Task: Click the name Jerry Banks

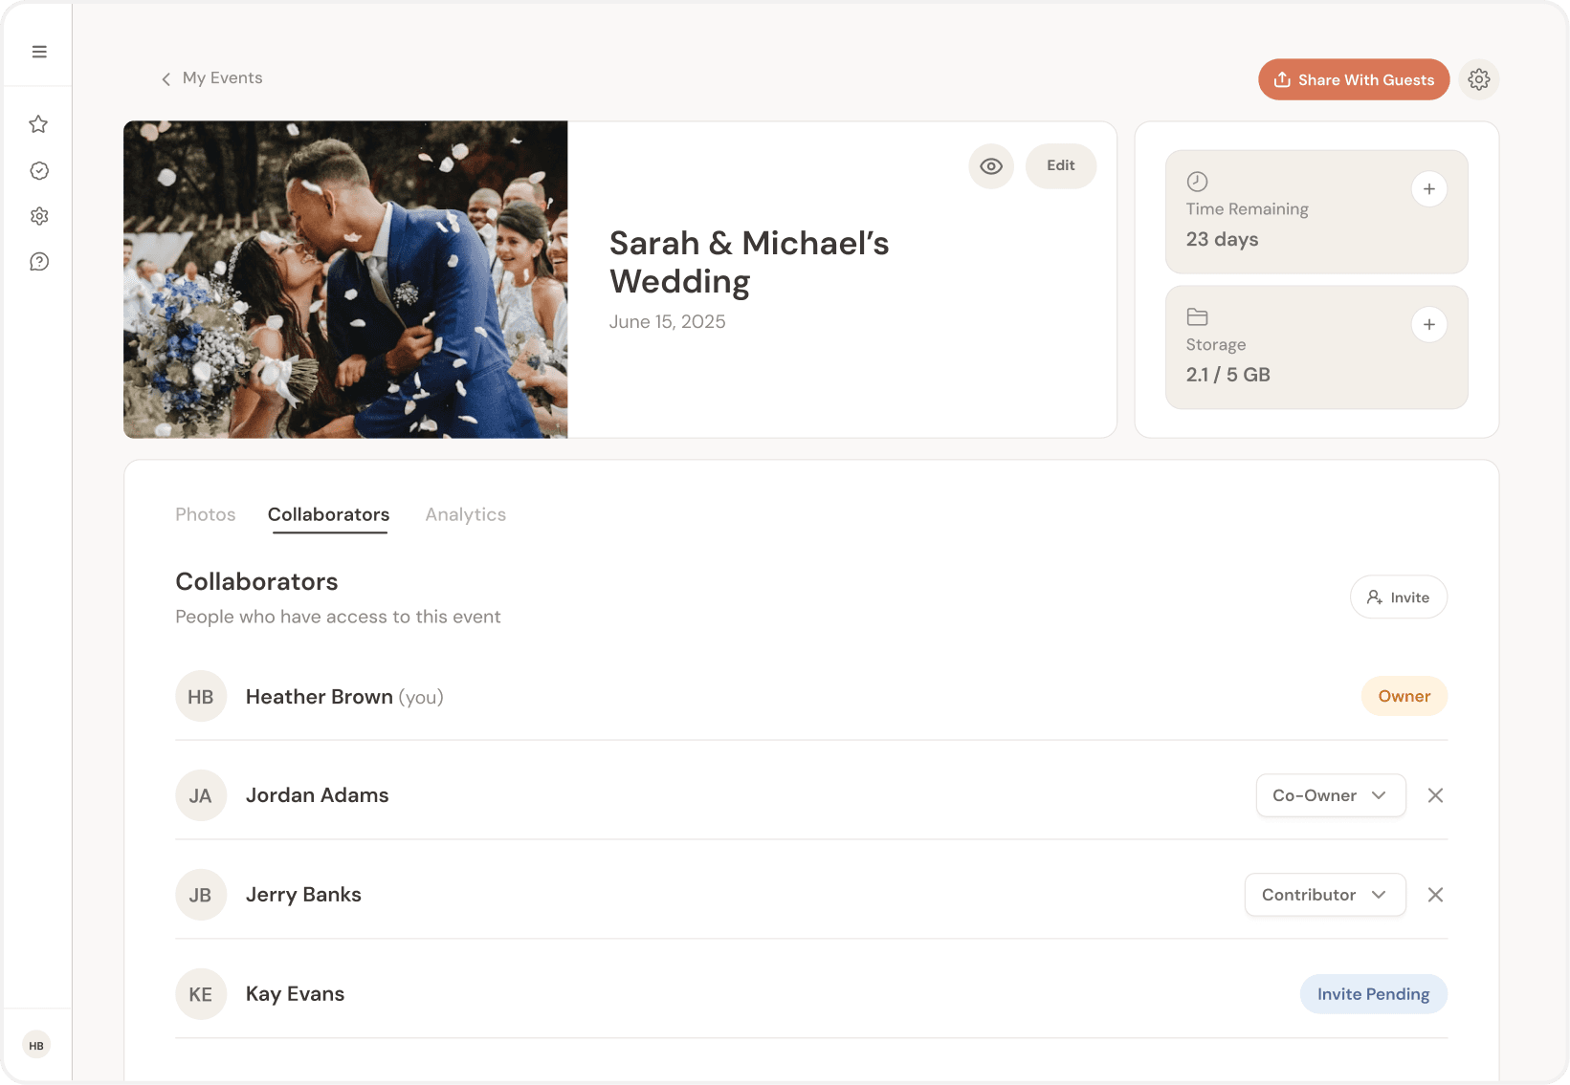Action: [303, 895]
